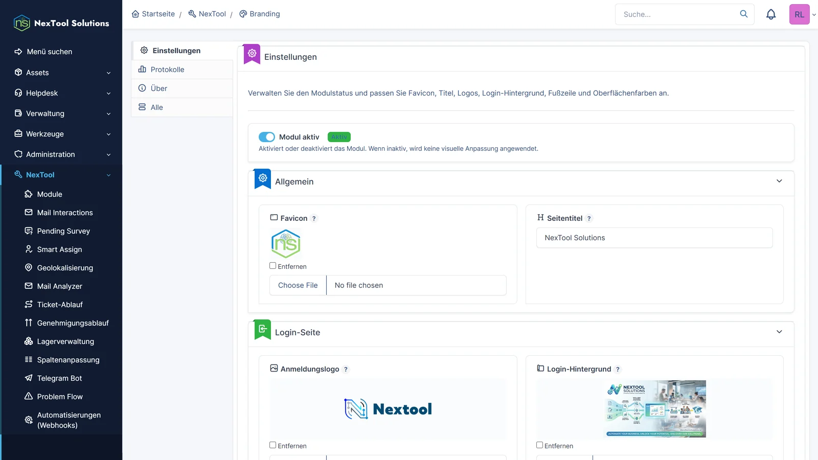Click the Allgemein section gear badge icon
This screenshot has height=460, width=818.
coord(263,178)
